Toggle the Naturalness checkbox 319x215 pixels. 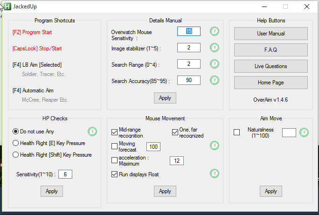(x=236, y=132)
